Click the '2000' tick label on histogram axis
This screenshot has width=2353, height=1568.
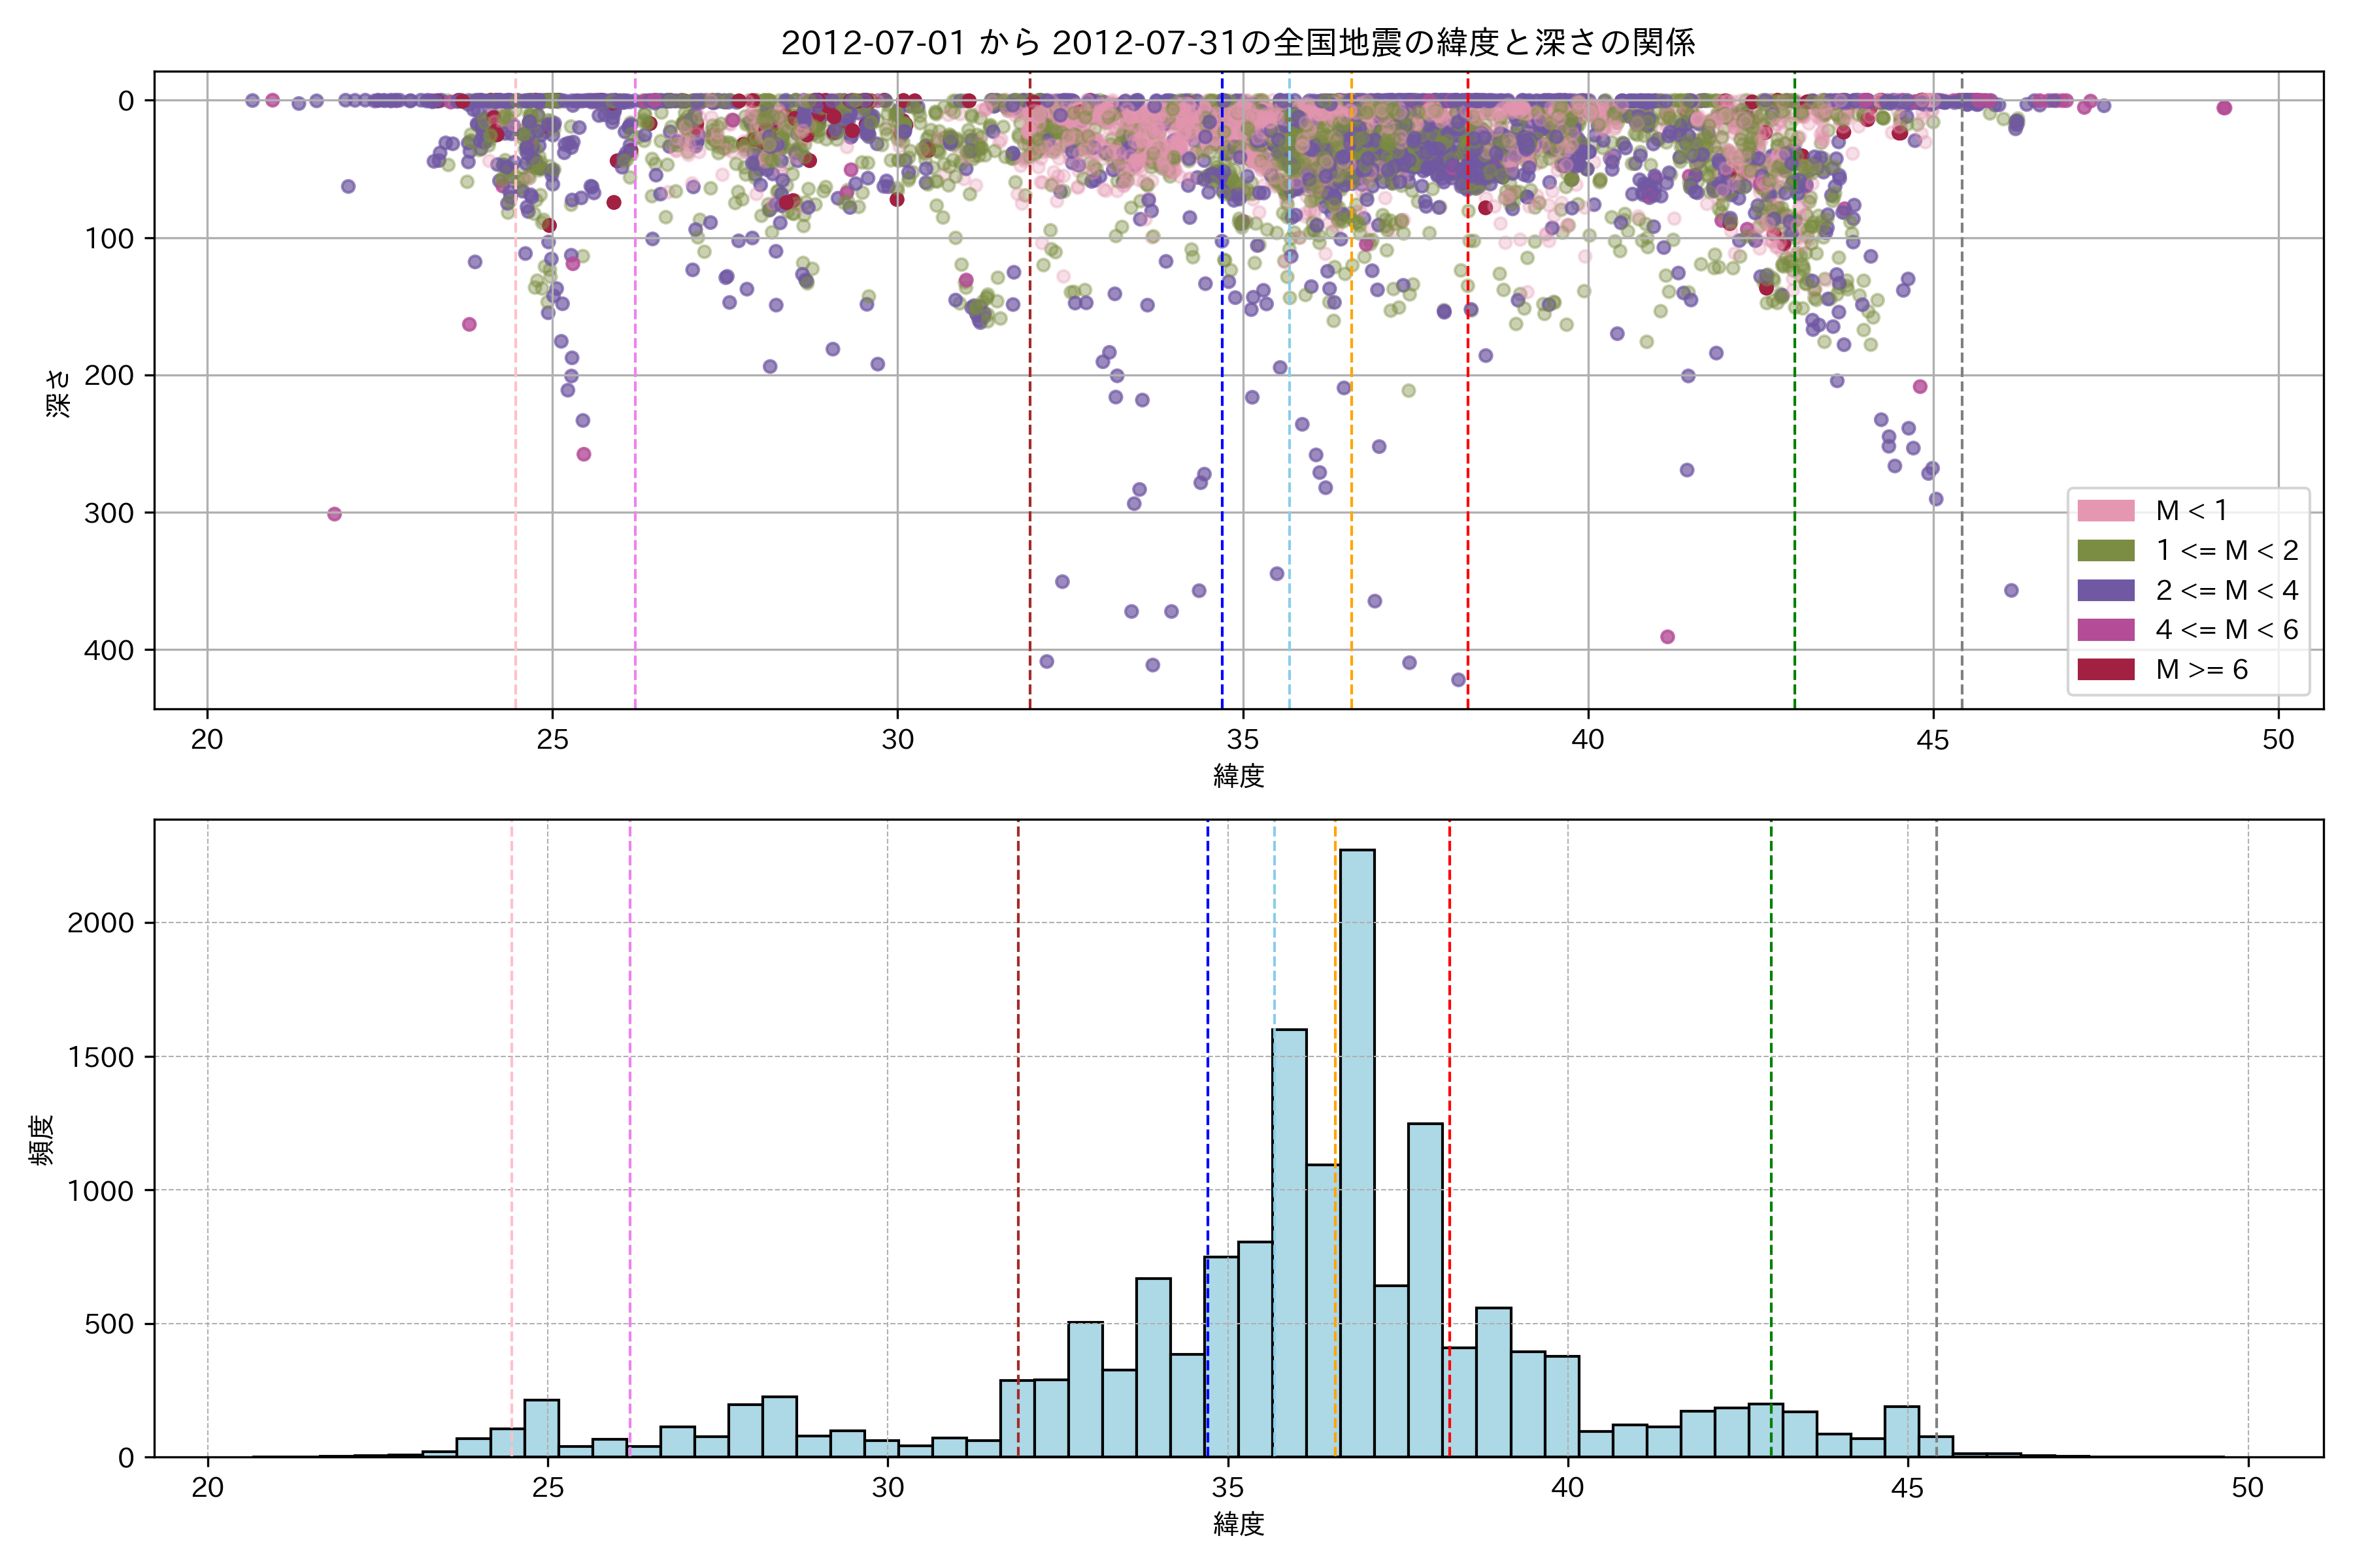coord(100,923)
